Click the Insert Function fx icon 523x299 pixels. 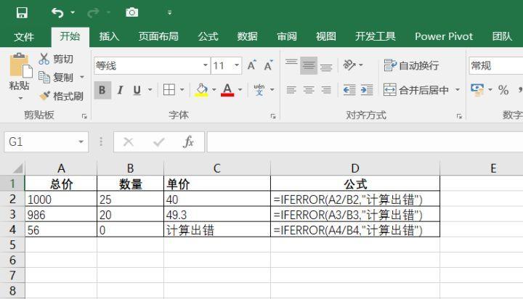(188, 142)
